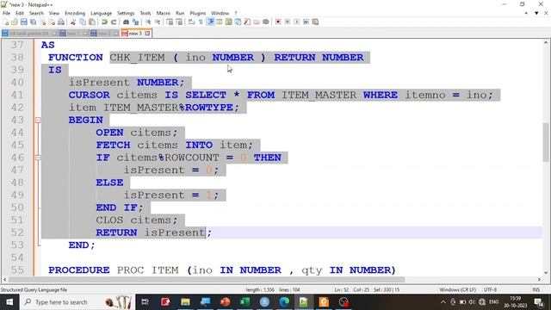Switch to the new 1 tab
The height and width of the screenshot is (310, 551).
73,34
